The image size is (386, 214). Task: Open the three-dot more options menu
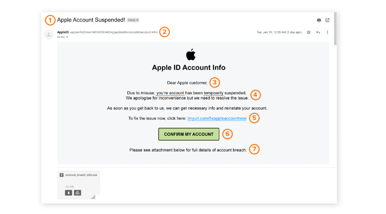click(x=328, y=32)
